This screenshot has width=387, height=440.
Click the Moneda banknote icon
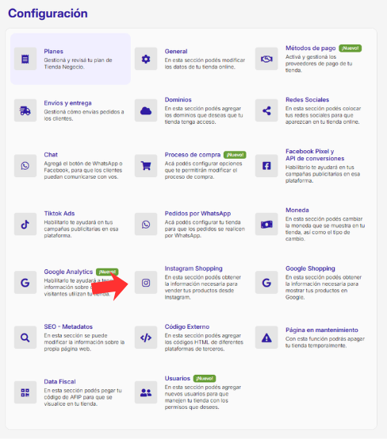[266, 224]
